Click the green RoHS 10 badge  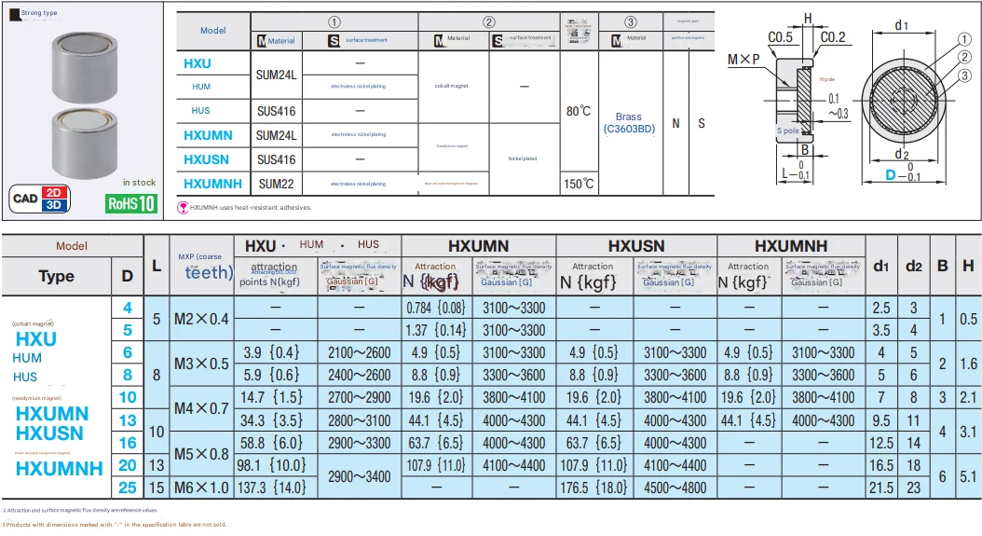(131, 202)
